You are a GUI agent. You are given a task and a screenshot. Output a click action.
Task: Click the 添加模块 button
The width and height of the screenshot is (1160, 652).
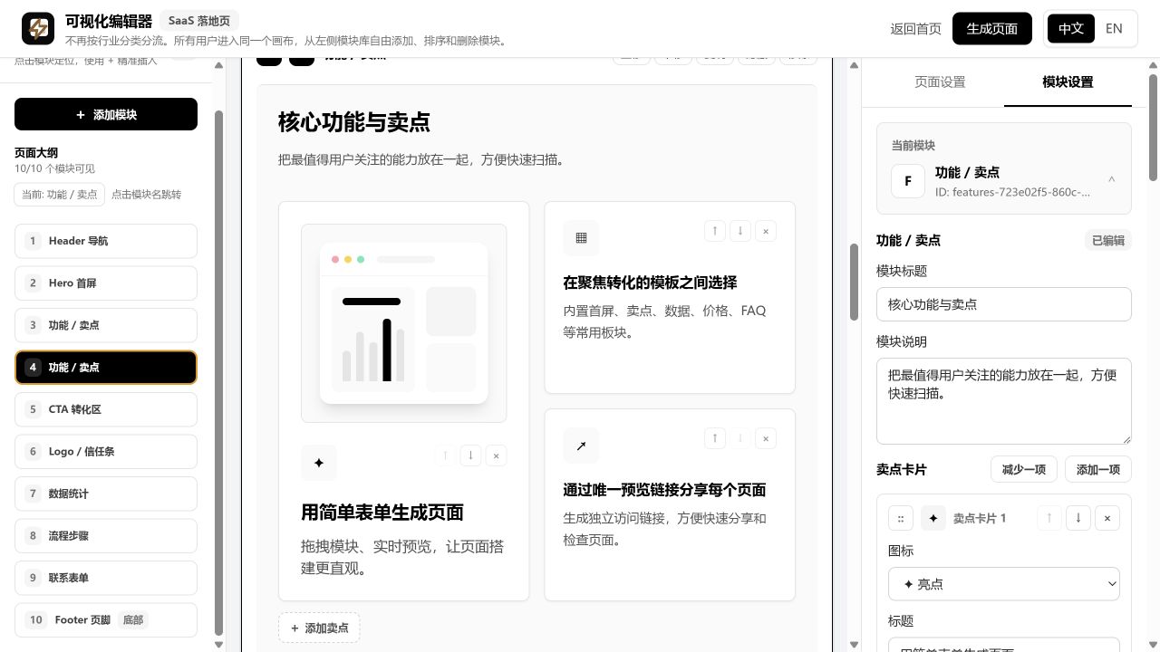tap(106, 114)
